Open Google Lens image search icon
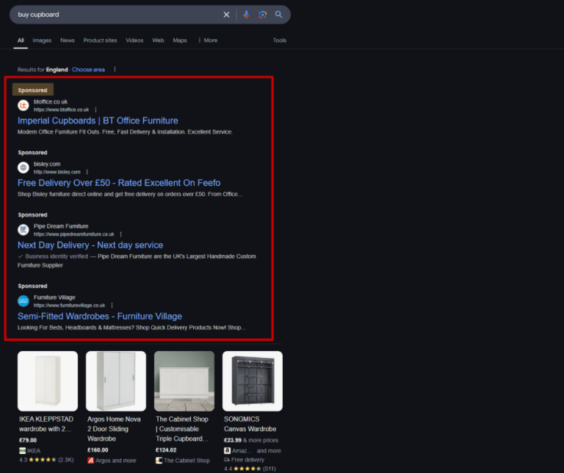Screen dimensions: 564x473 [263, 15]
